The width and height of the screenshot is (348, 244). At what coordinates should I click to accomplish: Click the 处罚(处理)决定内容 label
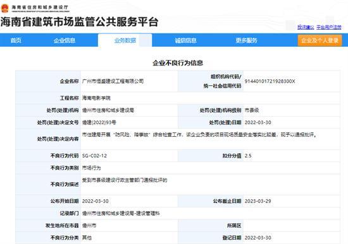[58, 139]
